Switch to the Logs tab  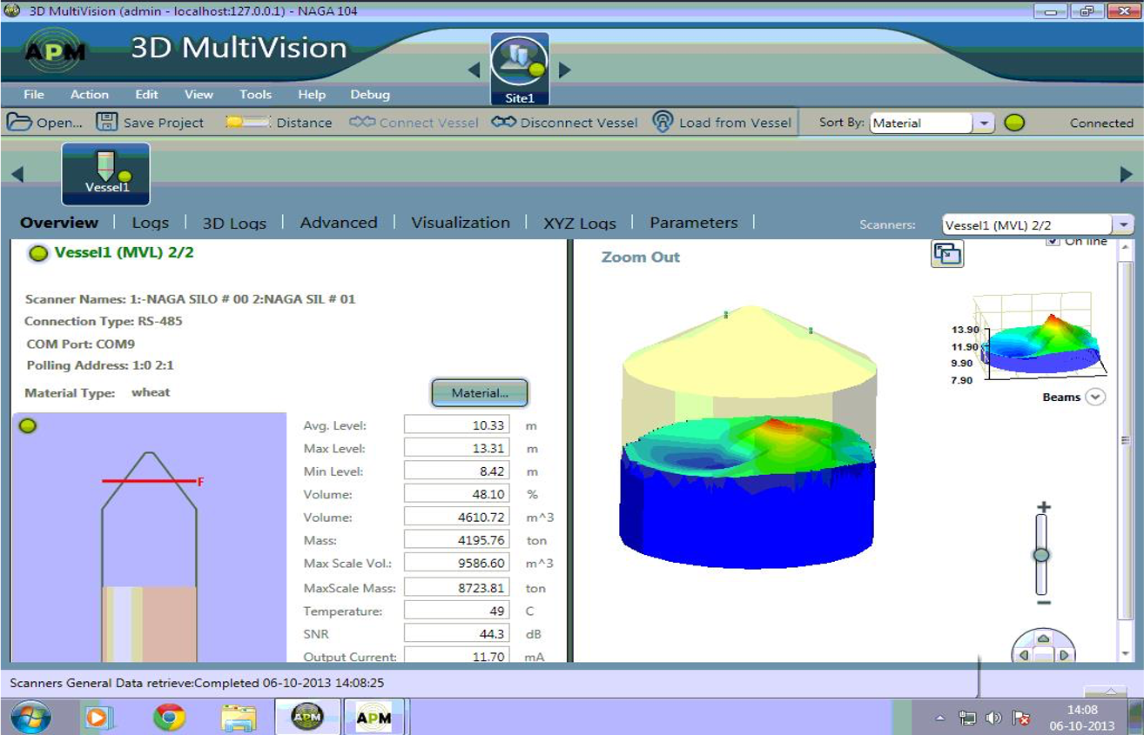pos(150,223)
